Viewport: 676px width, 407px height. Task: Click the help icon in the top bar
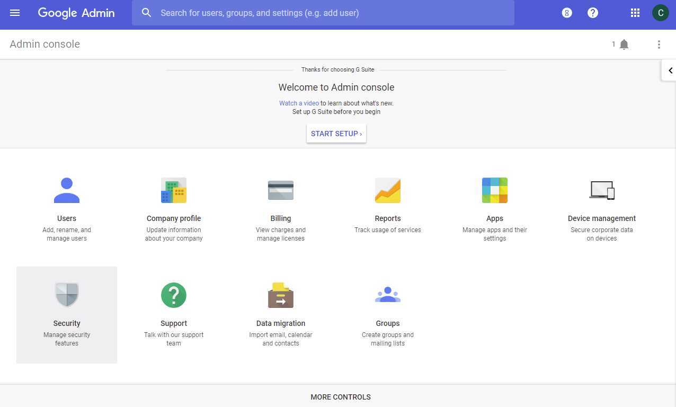592,13
